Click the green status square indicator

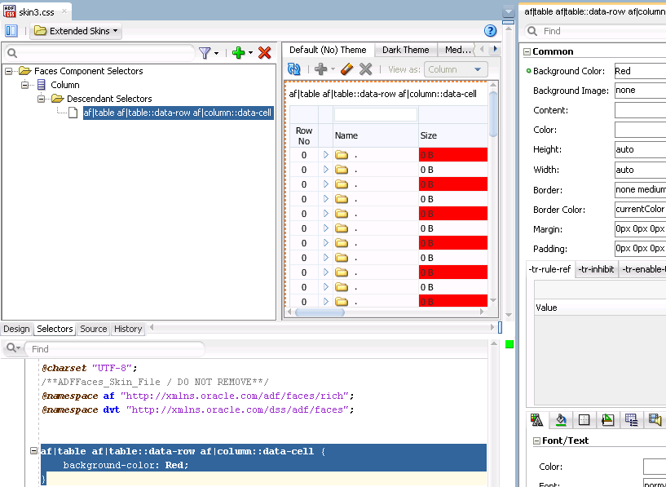509,344
